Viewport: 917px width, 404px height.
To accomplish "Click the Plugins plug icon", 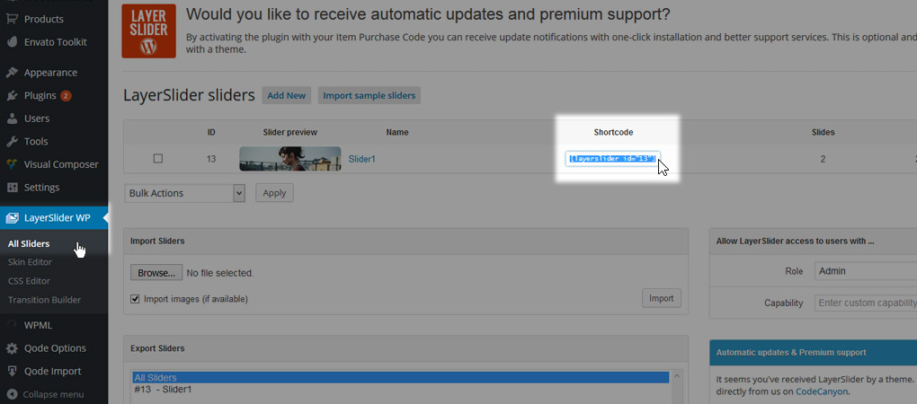I will pos(11,95).
